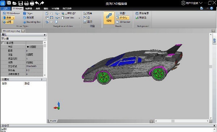Open the blue File menu tab
Image resolution: width=217 pixels, height=132 pixels.
(5, 8)
